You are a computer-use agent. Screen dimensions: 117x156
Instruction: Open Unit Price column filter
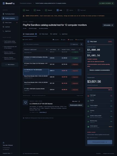coord(59,50)
